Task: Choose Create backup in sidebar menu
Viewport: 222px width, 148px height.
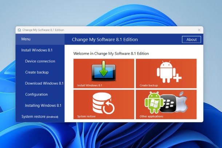Action: [x=37, y=72]
